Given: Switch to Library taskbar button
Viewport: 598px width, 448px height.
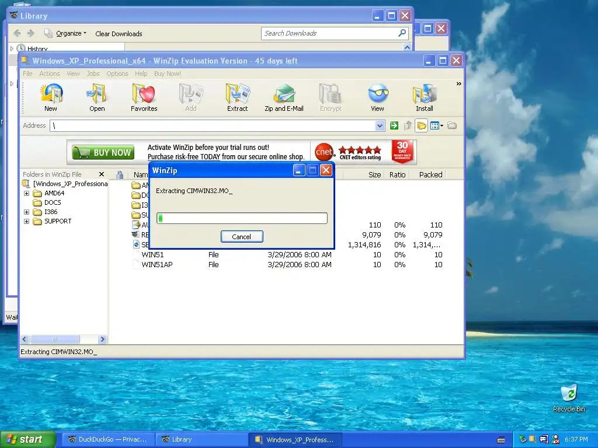Looking at the screenshot, I should click(x=201, y=439).
